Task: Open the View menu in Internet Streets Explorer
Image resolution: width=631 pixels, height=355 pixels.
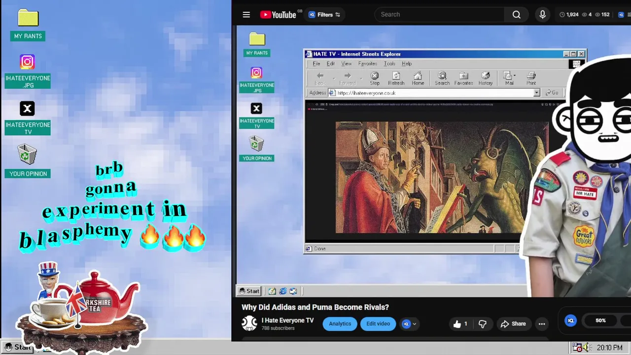Action: pyautogui.click(x=347, y=64)
